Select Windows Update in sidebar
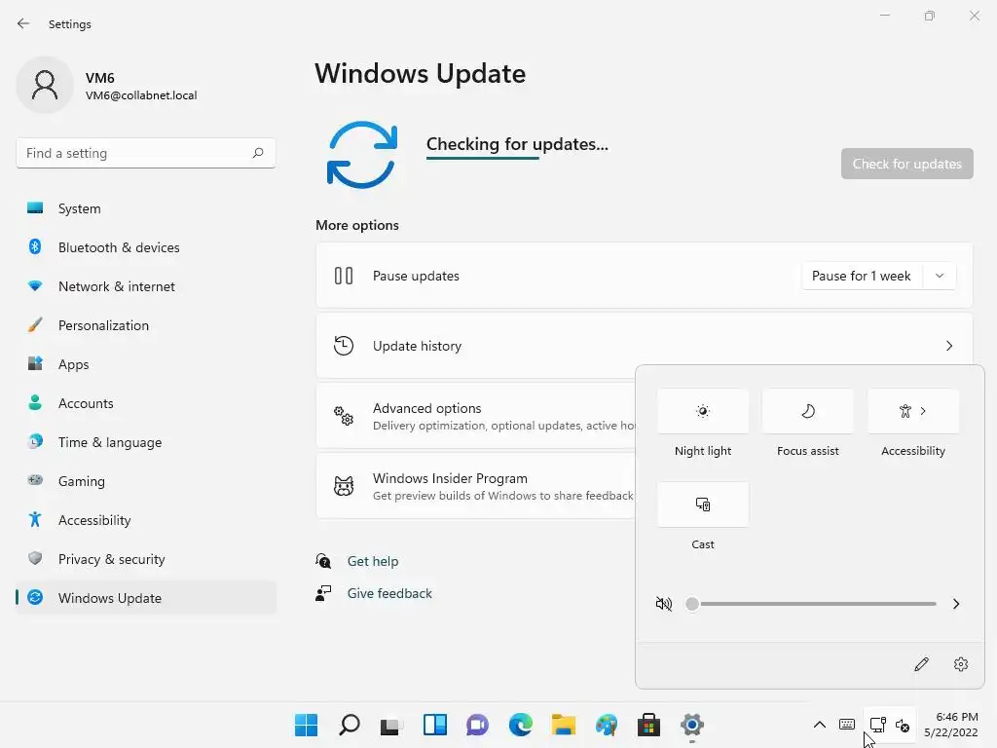The height and width of the screenshot is (748, 997). point(146,598)
